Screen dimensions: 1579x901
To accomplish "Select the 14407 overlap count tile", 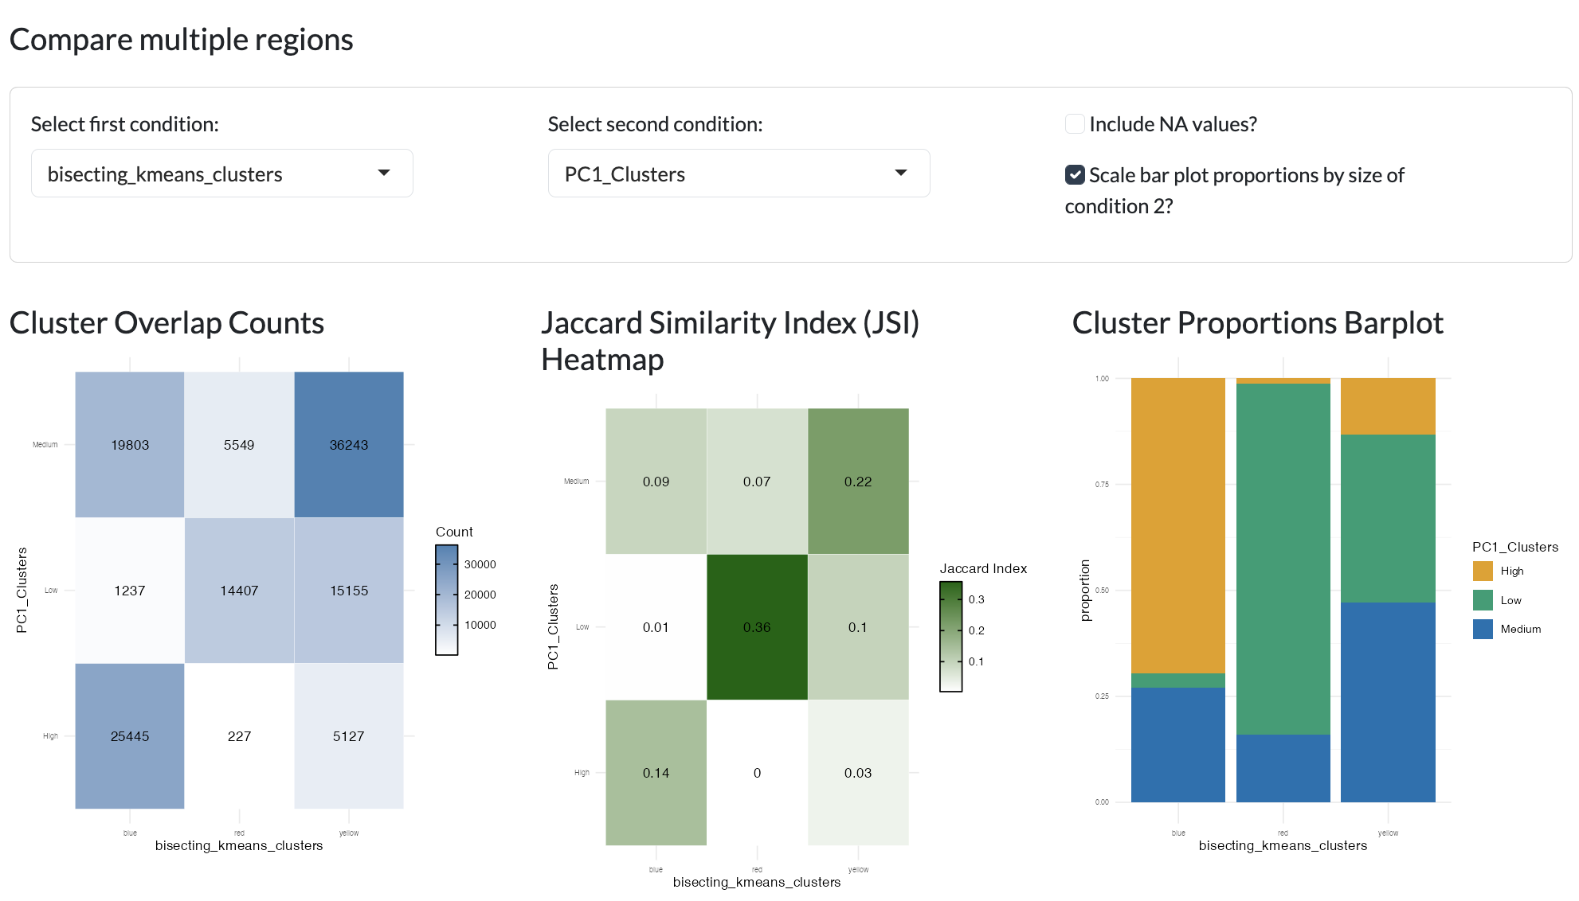I will pos(239,591).
